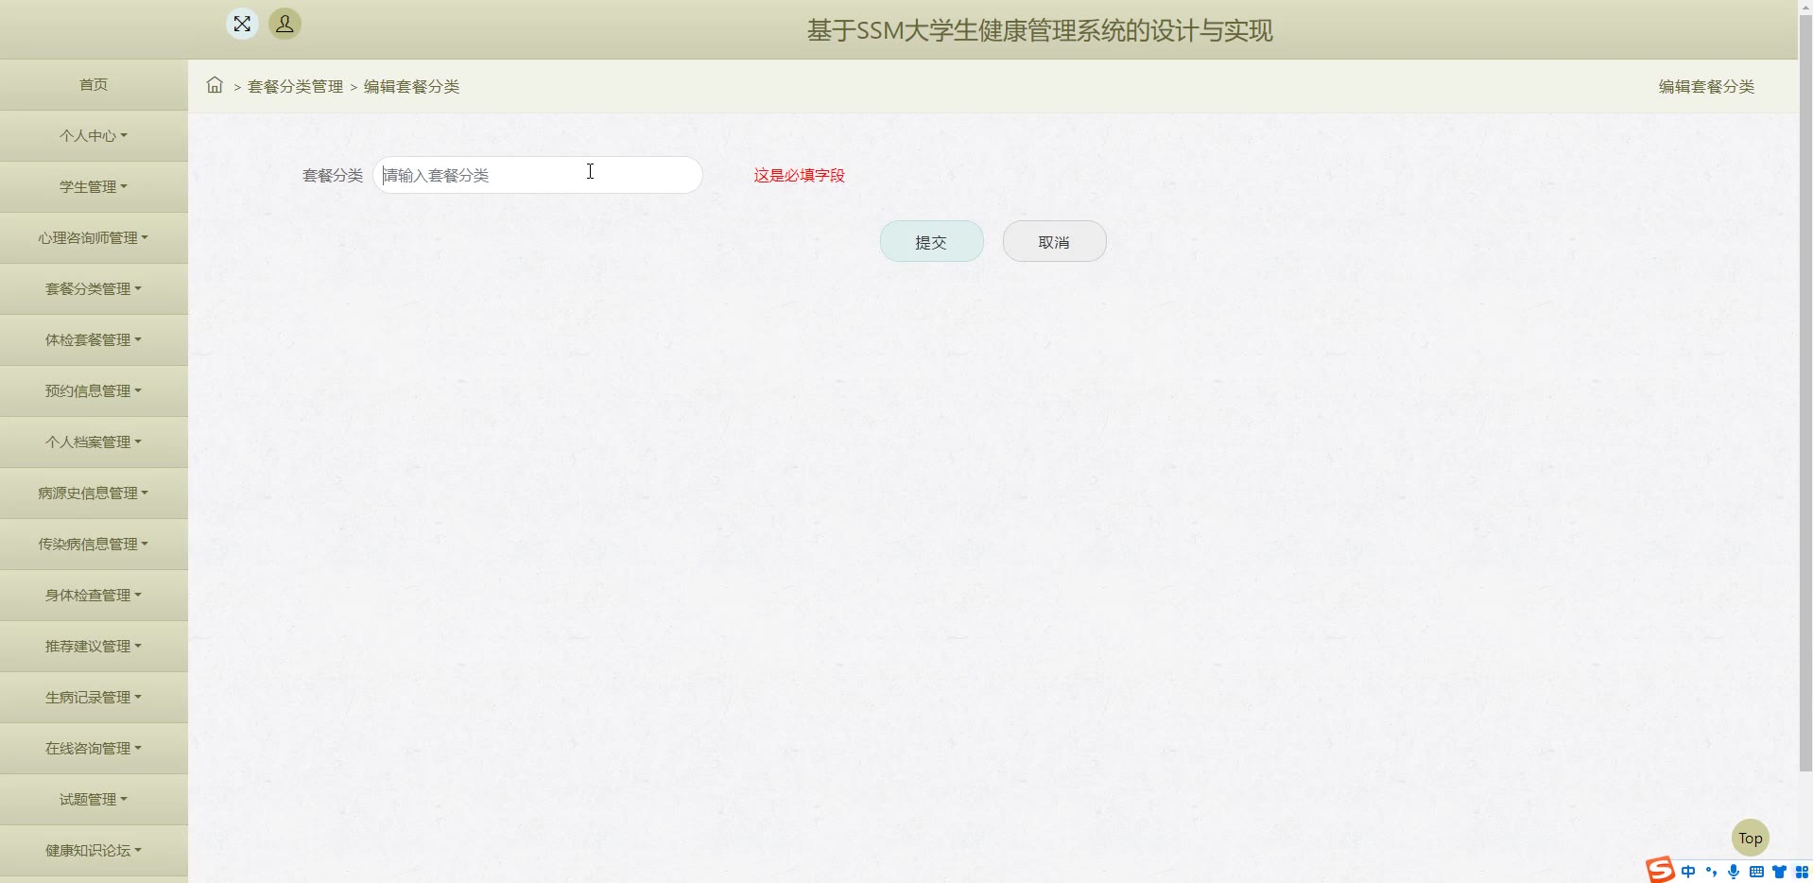Click the 取消 cancel button
Screen dimensions: 1813x883
click(x=1054, y=242)
